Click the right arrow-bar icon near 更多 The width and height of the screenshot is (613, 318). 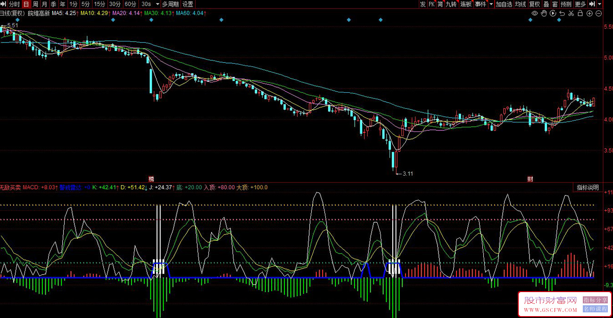(591, 4)
